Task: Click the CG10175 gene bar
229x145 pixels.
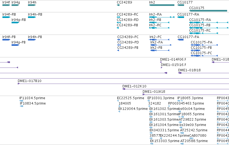Action: 208,11
